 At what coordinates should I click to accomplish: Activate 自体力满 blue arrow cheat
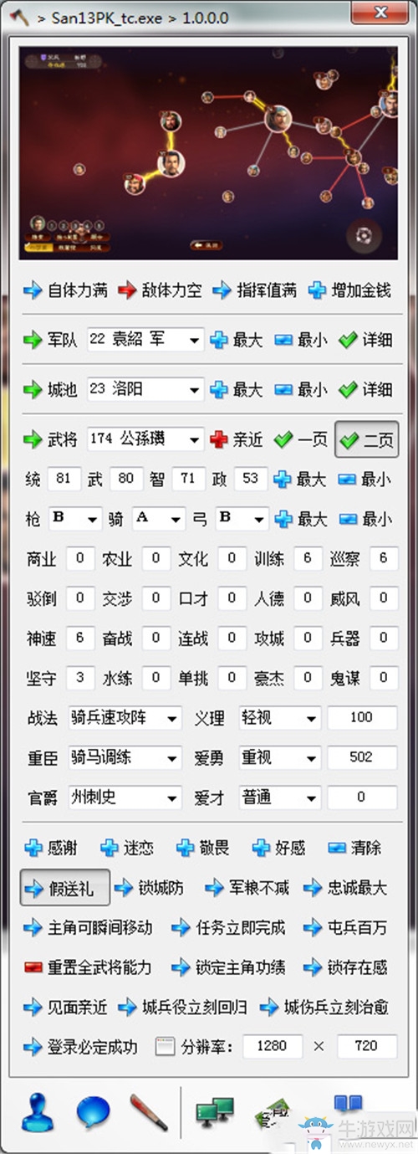65,290
